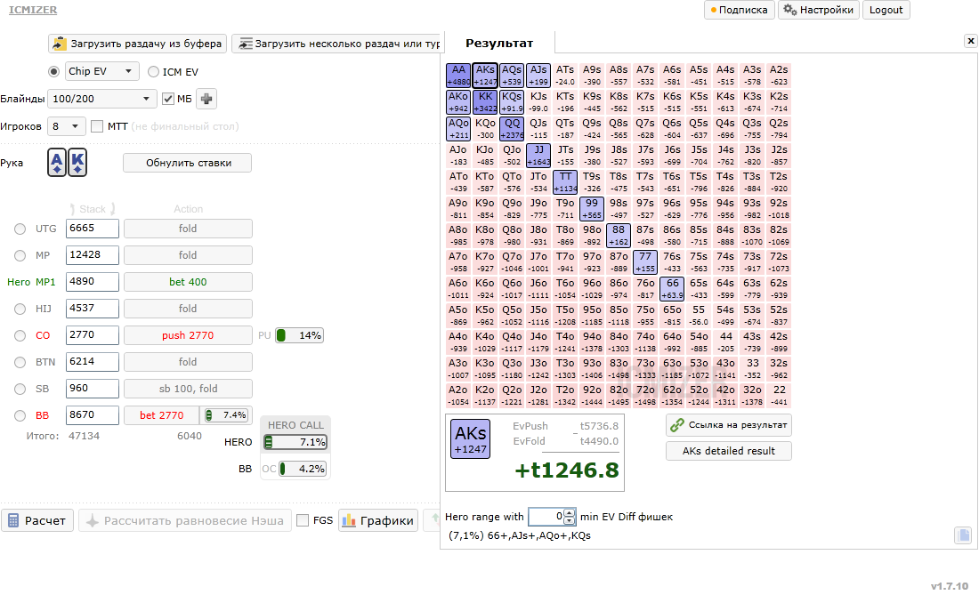Select the JJ hand cell
The width and height of the screenshot is (979, 603).
(538, 156)
